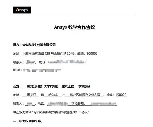This screenshot has height=127, width=153.
Task: Click the horizontal header line under the logo
Action: [75, 14]
